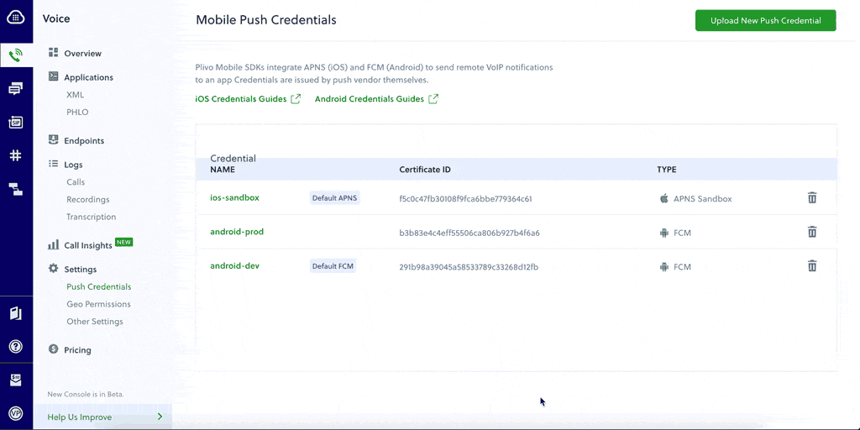Viewport: 860px width, 430px height.
Task: Remove android-dev using its trash icon
Action: tap(812, 266)
